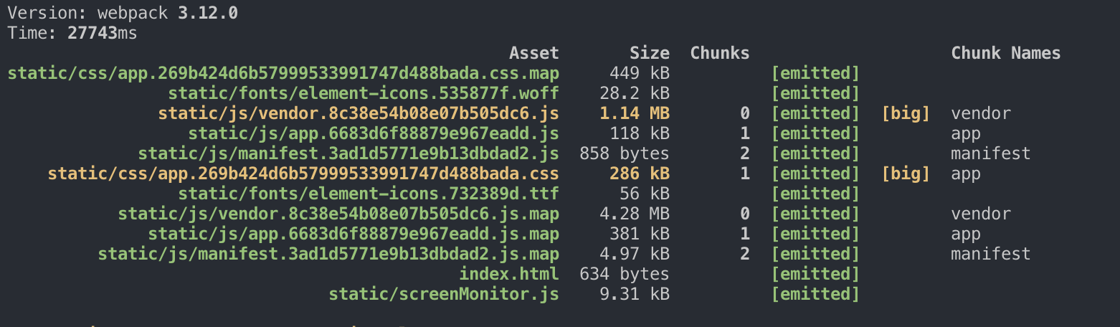Screen dimensions: 1120x327
Task: Click the vendor js.map asset path
Action: pos(338,214)
